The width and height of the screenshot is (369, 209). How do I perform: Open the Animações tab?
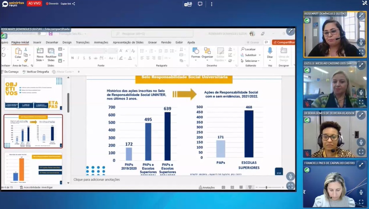pos(101,42)
